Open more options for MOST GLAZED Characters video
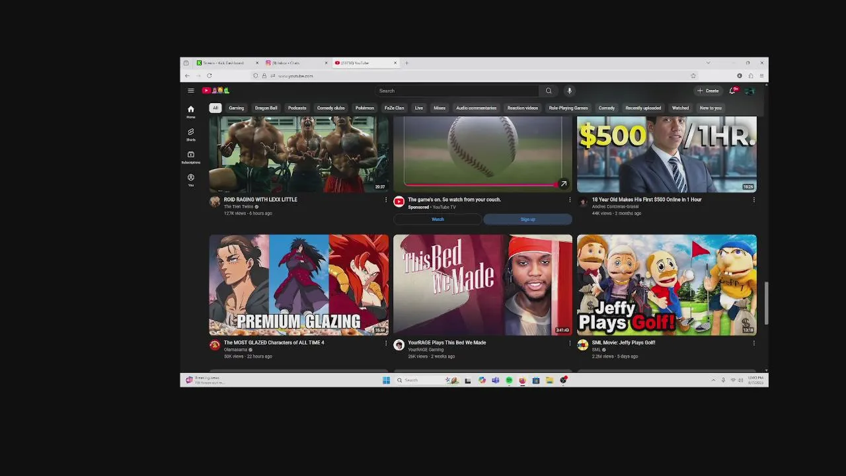This screenshot has height=476, width=846. pos(386,343)
